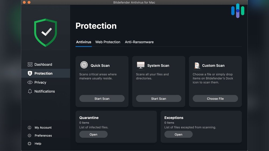Click the Help lifebuoy icon
The width and height of the screenshot is (269, 151).
pyautogui.click(x=30, y=144)
